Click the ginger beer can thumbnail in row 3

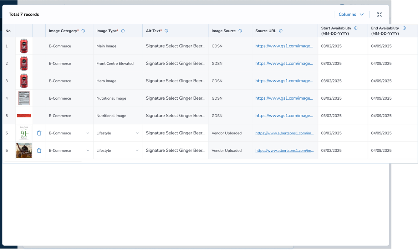click(x=24, y=81)
